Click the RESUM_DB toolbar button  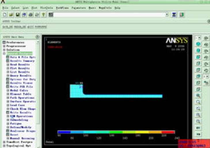(x=20, y=27)
